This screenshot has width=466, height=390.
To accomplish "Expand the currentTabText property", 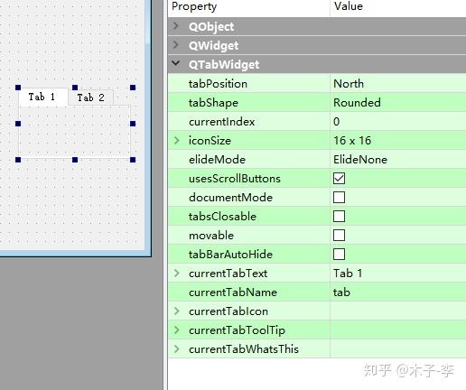I will click(177, 273).
